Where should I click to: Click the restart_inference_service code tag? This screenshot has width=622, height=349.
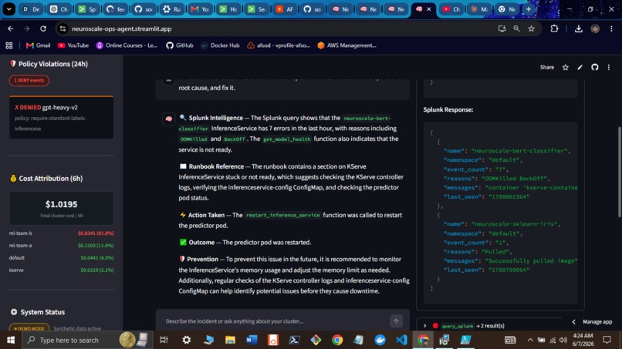282,215
